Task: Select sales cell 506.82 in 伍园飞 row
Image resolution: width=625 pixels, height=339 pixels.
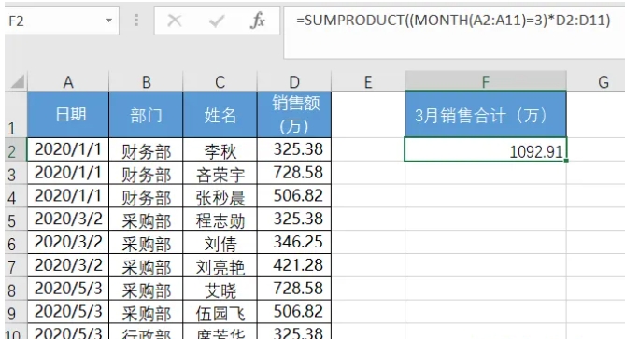Action: [294, 312]
